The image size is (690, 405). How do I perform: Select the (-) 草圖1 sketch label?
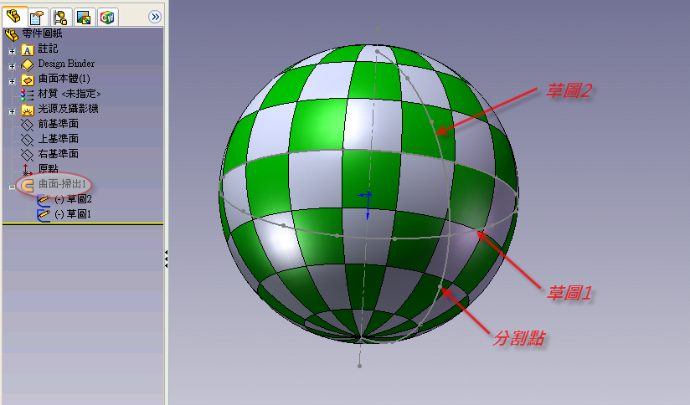tap(73, 214)
